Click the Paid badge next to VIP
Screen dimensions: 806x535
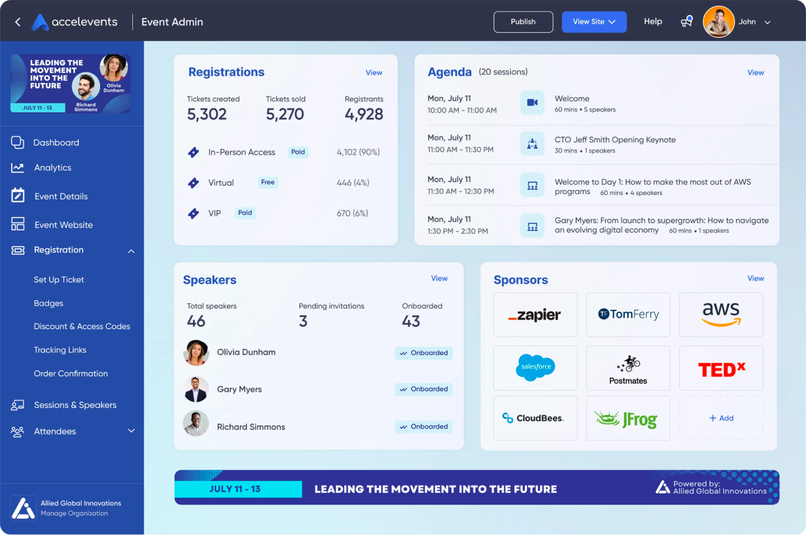(245, 213)
